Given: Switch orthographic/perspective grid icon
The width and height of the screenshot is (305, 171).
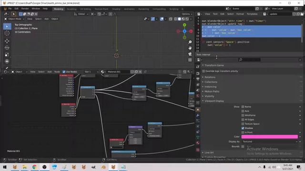Looking at the screenshot, I should tap(190, 60).
